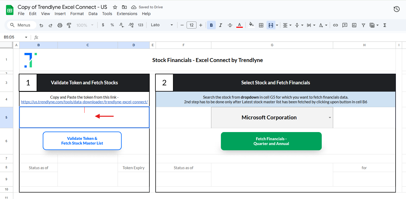
Task: Select the Token Expiry cell
Action: 134,168
